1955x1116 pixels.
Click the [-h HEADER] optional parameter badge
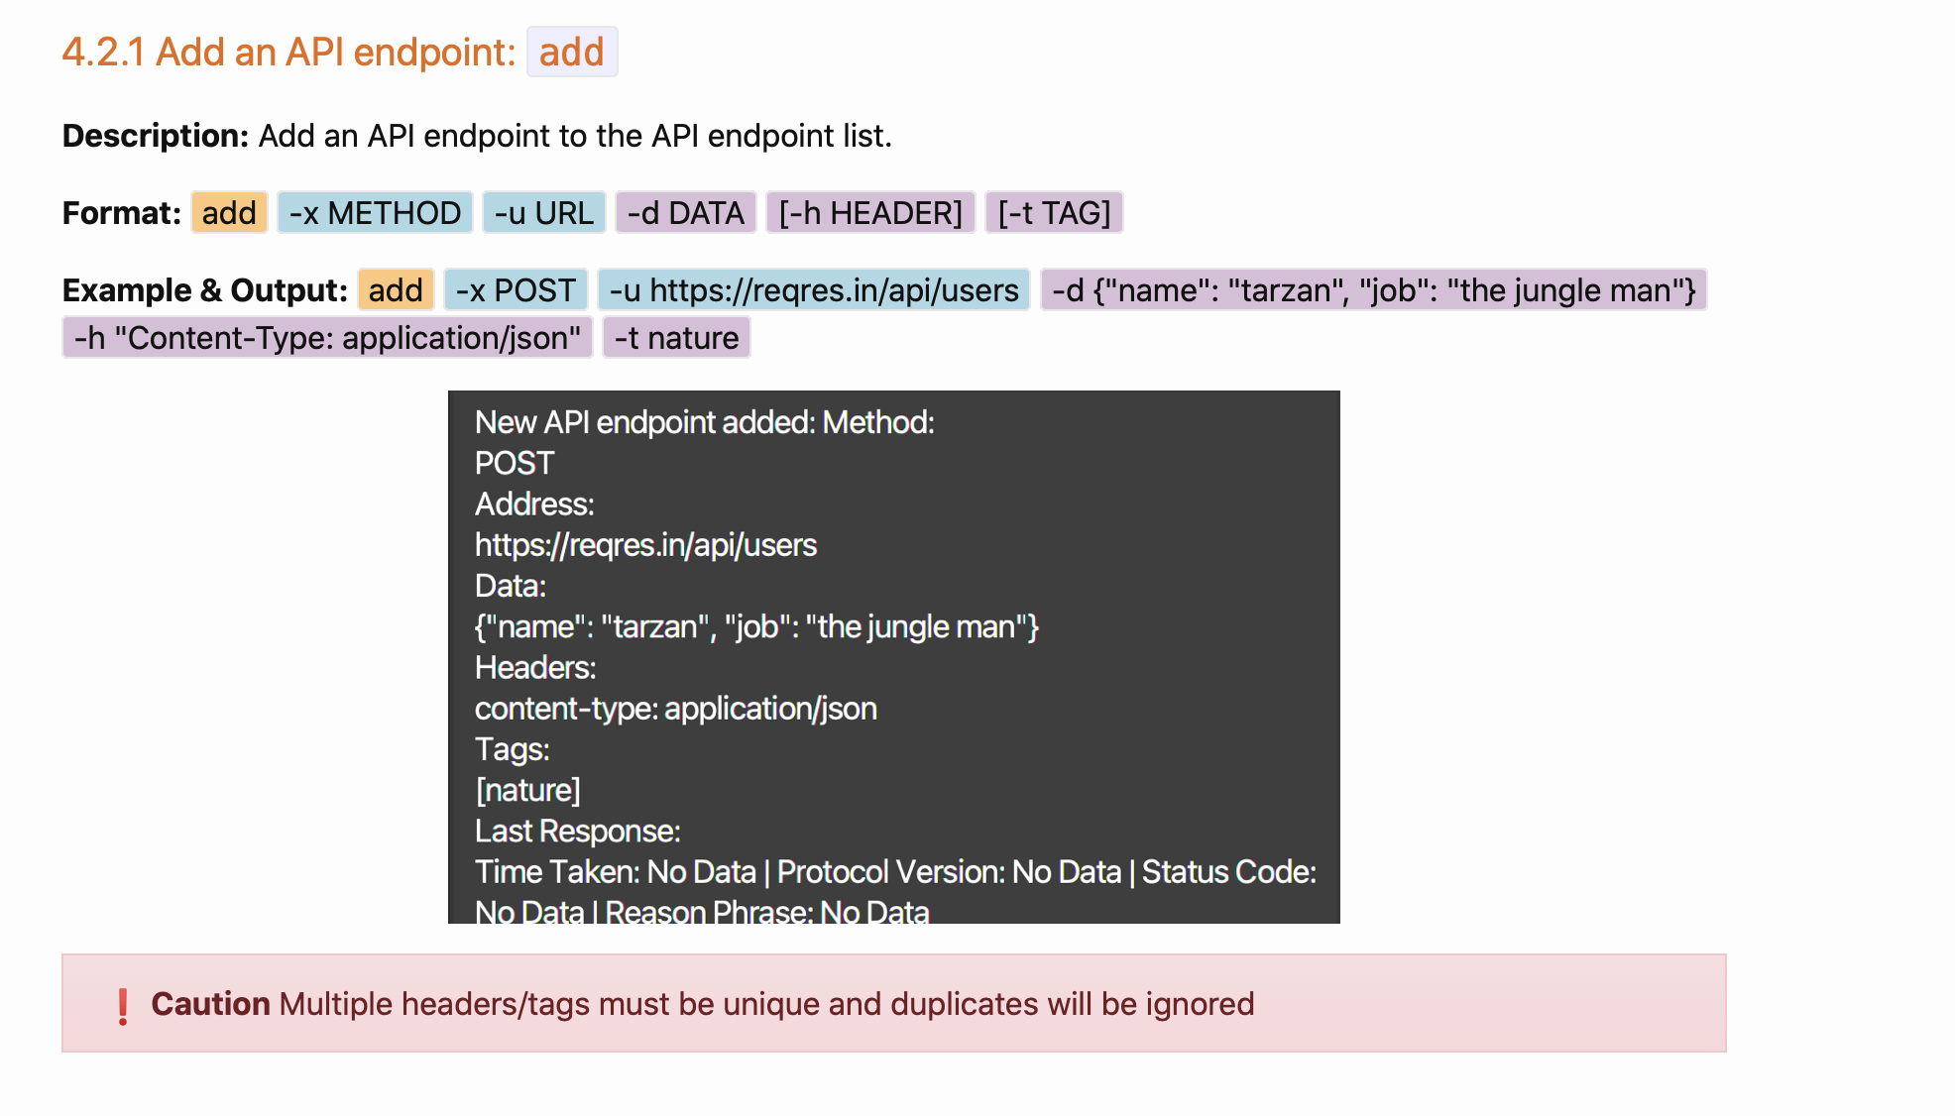tap(869, 212)
